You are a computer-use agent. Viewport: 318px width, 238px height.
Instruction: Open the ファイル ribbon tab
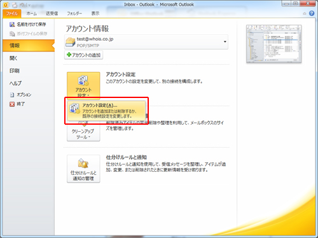click(12, 13)
